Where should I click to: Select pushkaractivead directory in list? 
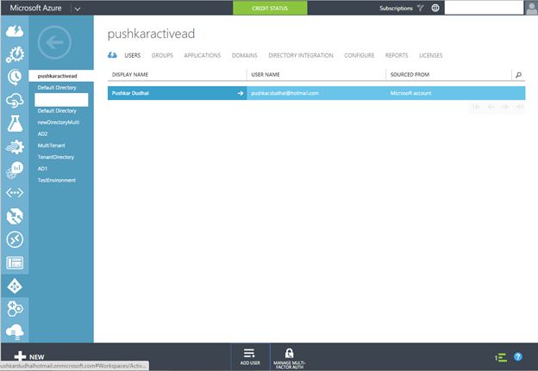(x=61, y=76)
